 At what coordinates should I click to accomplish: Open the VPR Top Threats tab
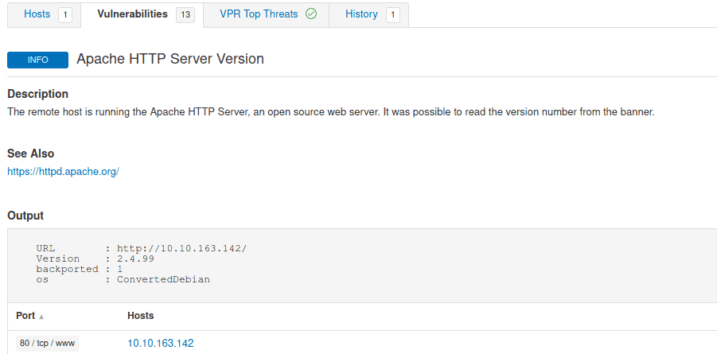click(x=266, y=14)
